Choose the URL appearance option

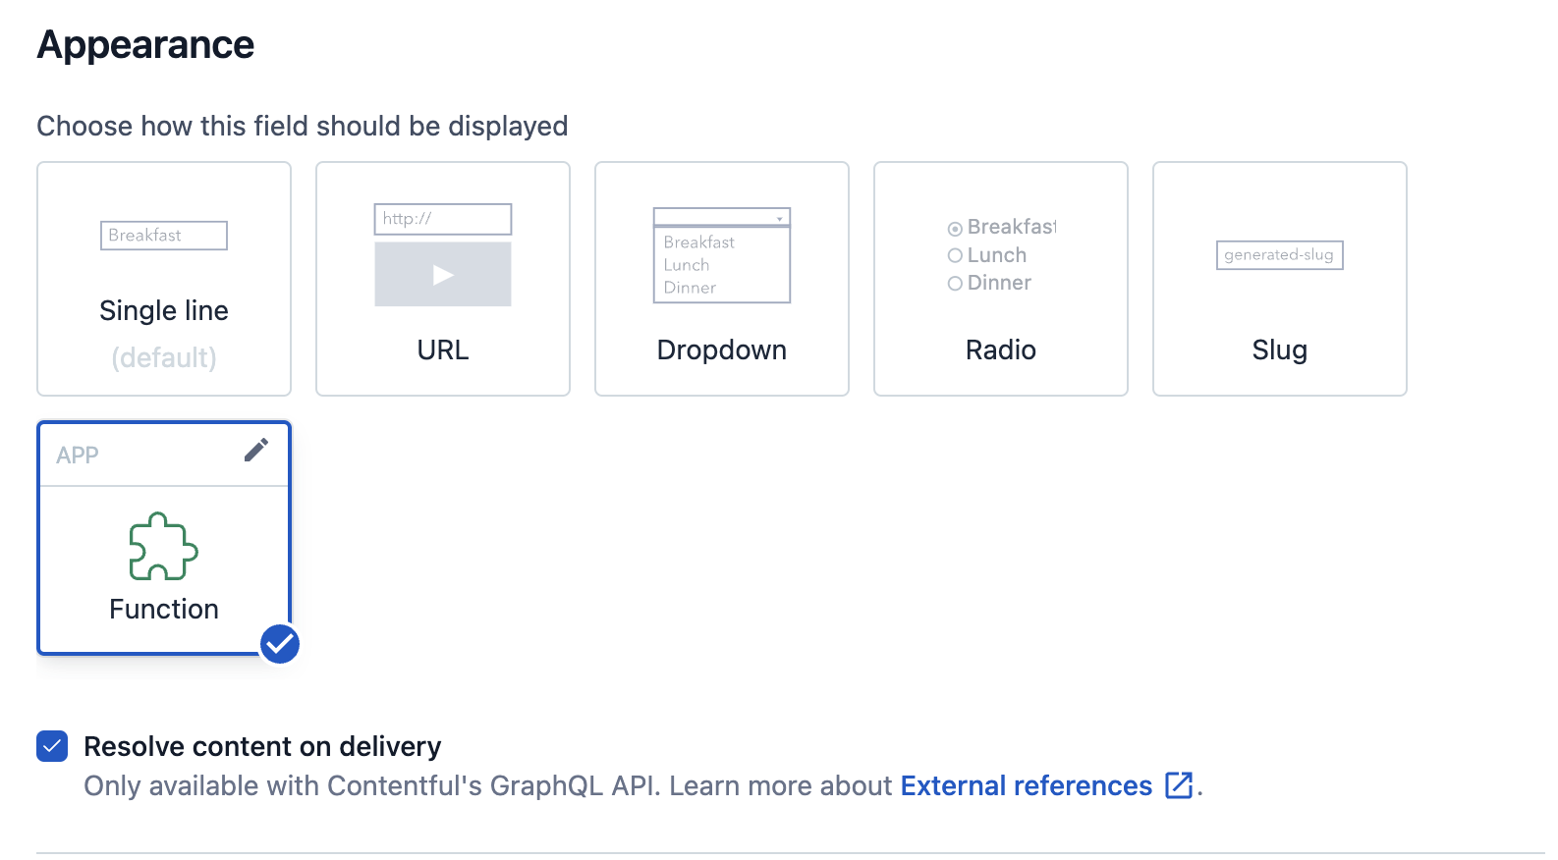pos(443,349)
